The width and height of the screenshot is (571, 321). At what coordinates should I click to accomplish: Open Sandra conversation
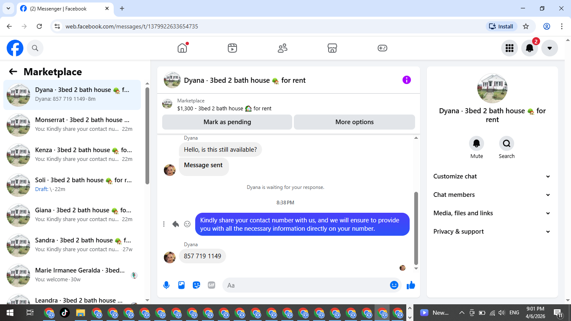pos(72,245)
